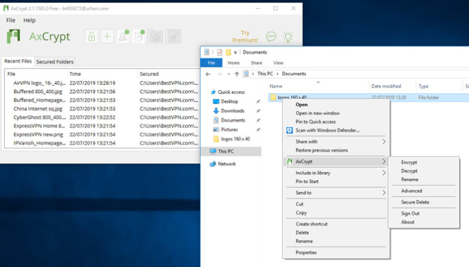Expand the Send to submenu arrow
The width and height of the screenshot is (469, 267).
point(384,193)
